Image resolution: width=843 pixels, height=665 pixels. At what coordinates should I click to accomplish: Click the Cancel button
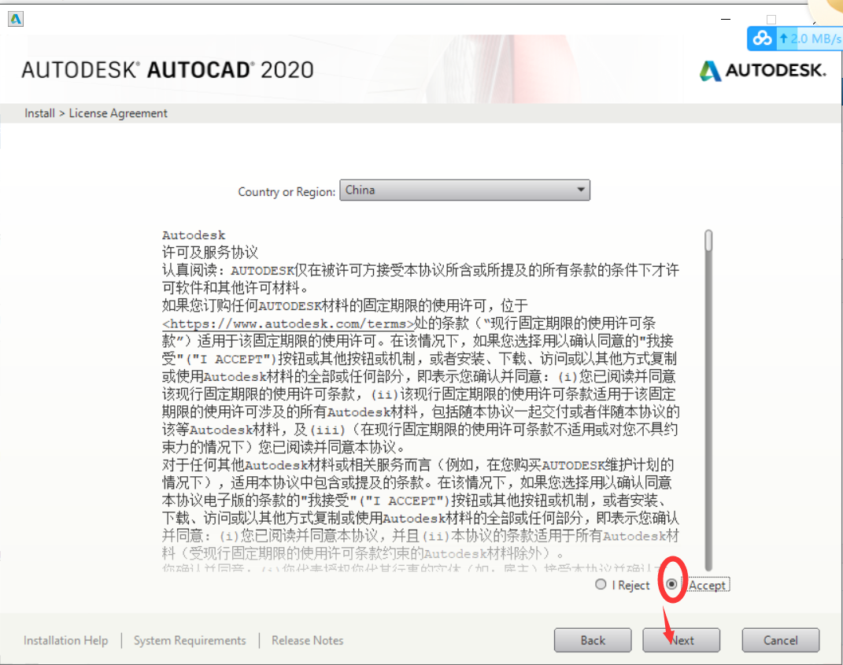(x=781, y=641)
